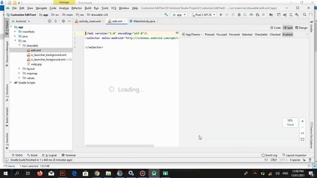Image resolution: width=317 pixels, height=178 pixels.
Task: Open the Refactor menu
Action: tap(77, 8)
